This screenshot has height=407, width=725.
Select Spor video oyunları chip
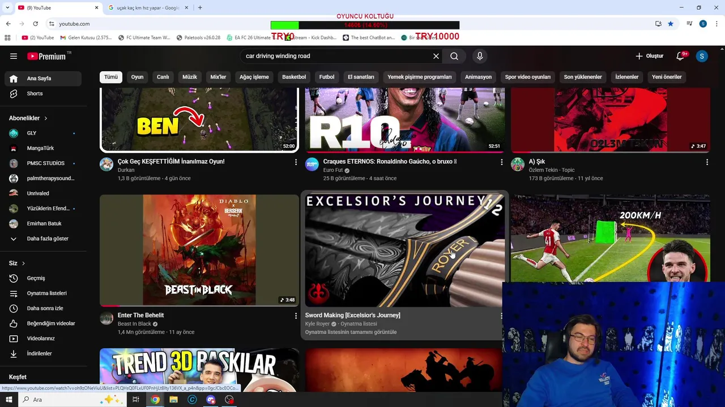[x=528, y=77]
